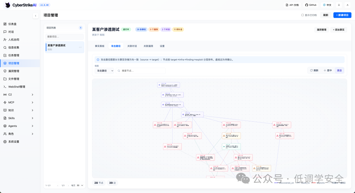Select the topmost node in the attack graph
Screen dimensions: 355x193
pos(169,85)
